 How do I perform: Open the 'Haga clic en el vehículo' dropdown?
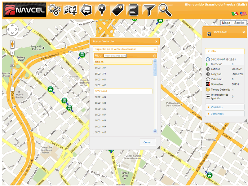tap(125, 49)
